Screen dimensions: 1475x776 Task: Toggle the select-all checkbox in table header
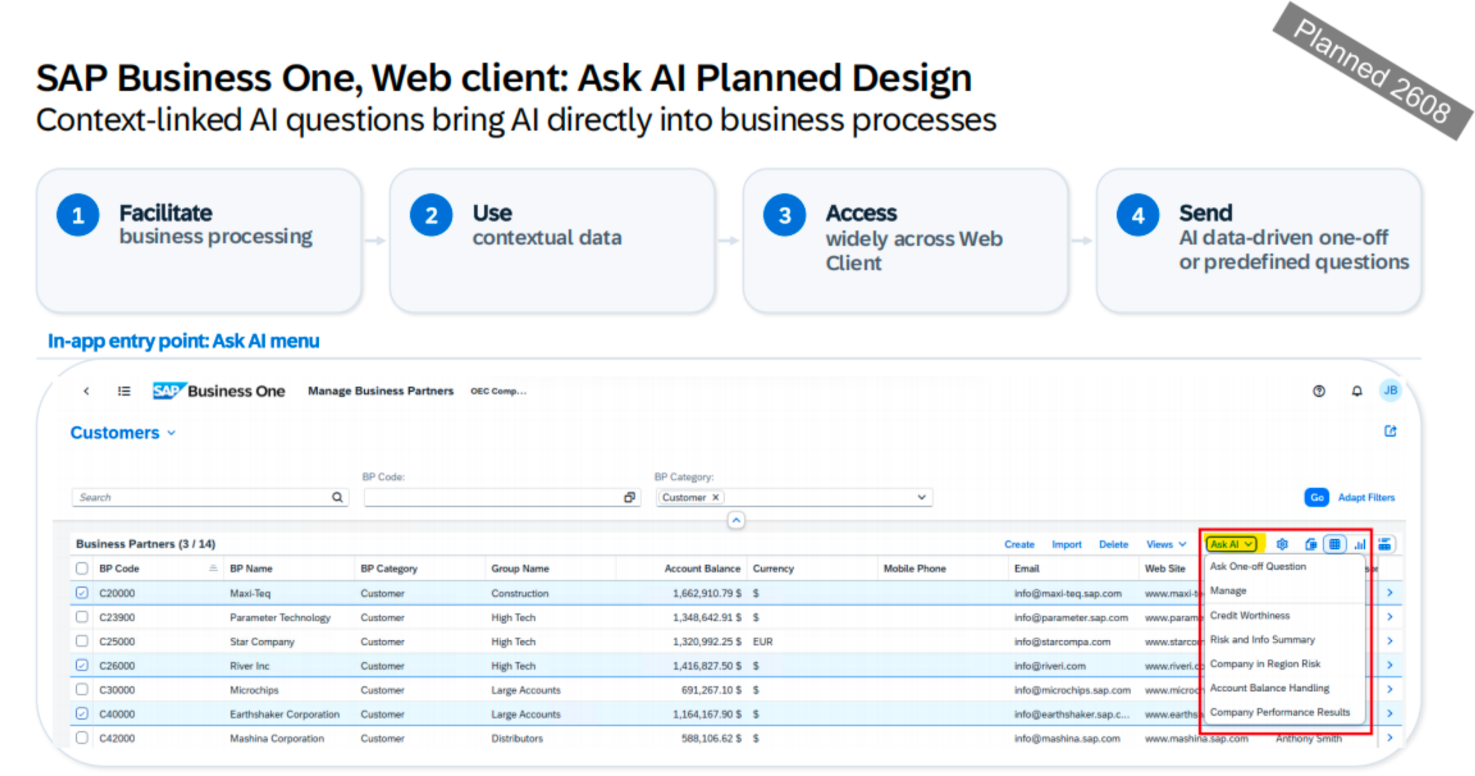coord(82,568)
